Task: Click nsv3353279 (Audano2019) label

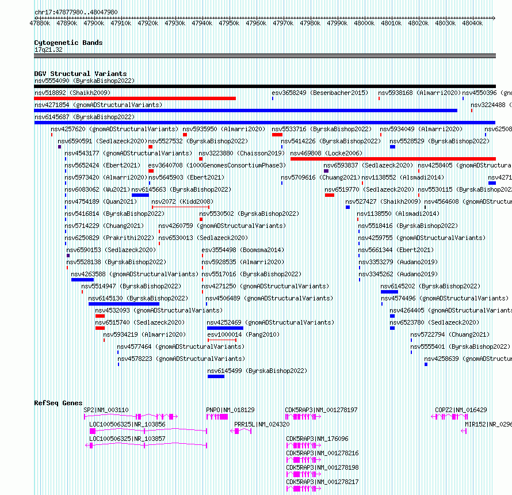Action: coord(398,262)
